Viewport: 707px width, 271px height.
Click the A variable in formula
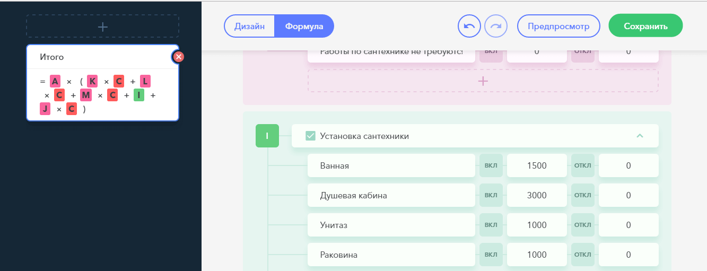(55, 81)
